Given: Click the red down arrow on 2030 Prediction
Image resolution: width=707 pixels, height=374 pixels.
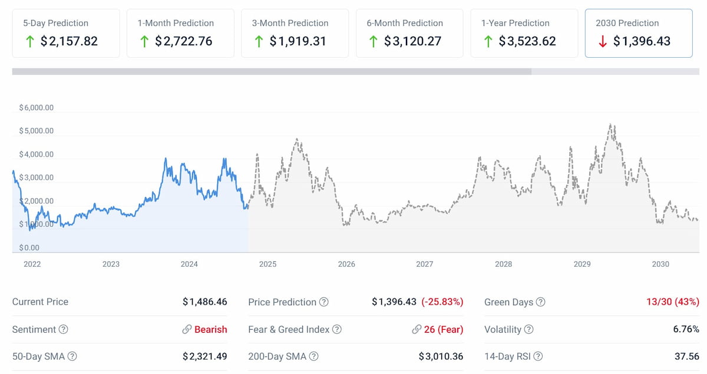Looking at the screenshot, I should (x=602, y=42).
